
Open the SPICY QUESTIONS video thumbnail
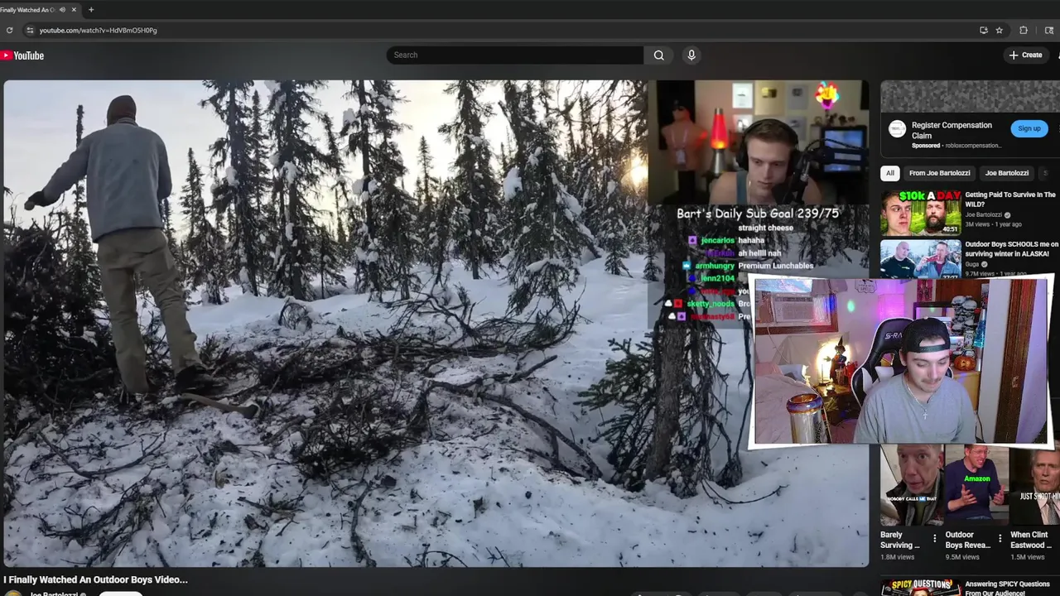point(920,587)
